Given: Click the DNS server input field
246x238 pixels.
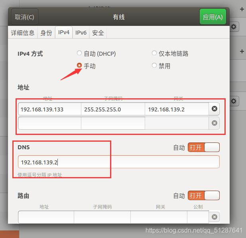Looking at the screenshot, I should (x=119, y=162).
